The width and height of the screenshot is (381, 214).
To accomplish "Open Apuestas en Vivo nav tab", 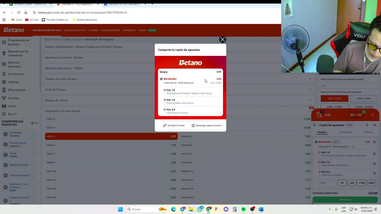I will (75, 30).
